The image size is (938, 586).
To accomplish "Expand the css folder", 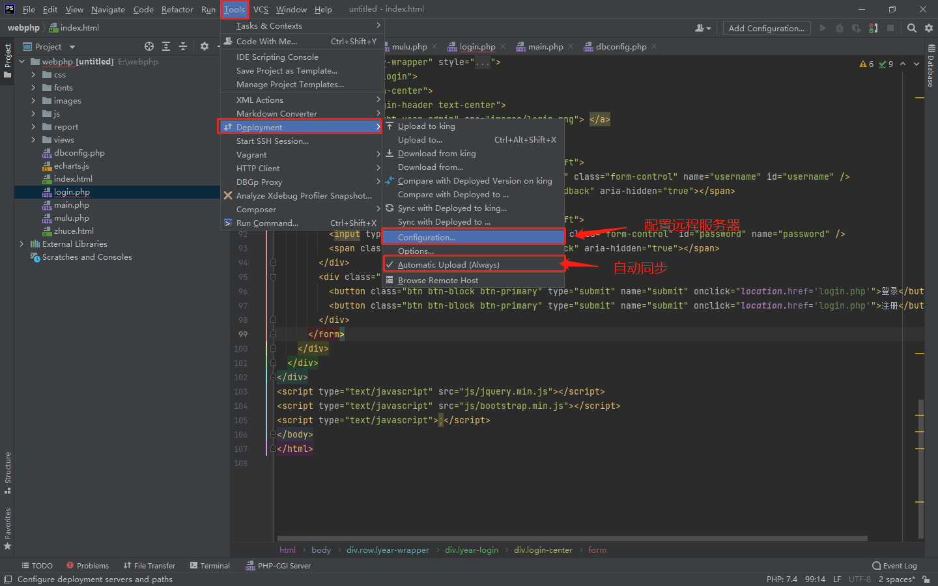I will [33, 74].
